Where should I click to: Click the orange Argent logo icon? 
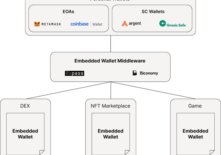[125, 24]
